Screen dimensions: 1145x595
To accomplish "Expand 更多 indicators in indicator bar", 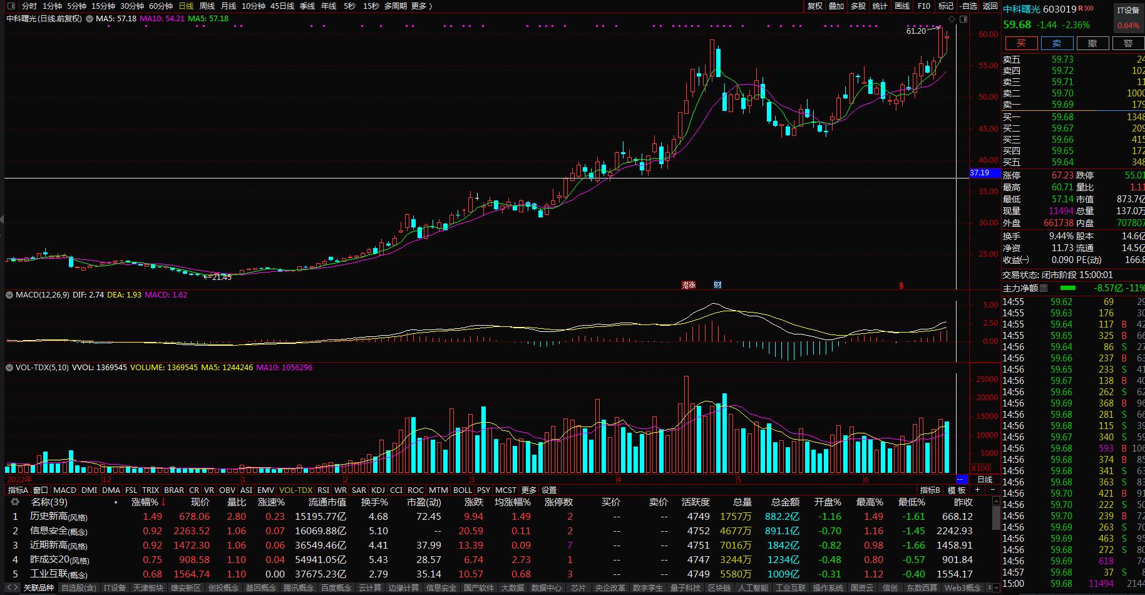I will coord(529,490).
